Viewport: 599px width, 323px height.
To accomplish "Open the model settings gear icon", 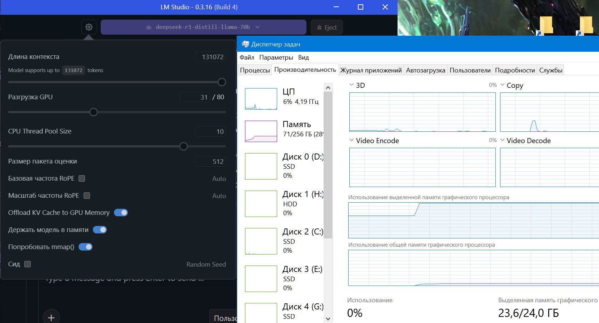I will 89,27.
